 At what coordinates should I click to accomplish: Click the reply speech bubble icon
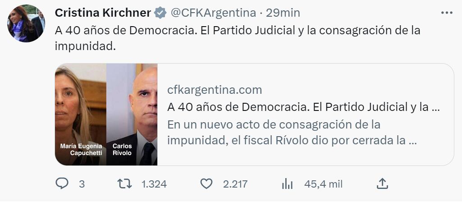point(62,184)
